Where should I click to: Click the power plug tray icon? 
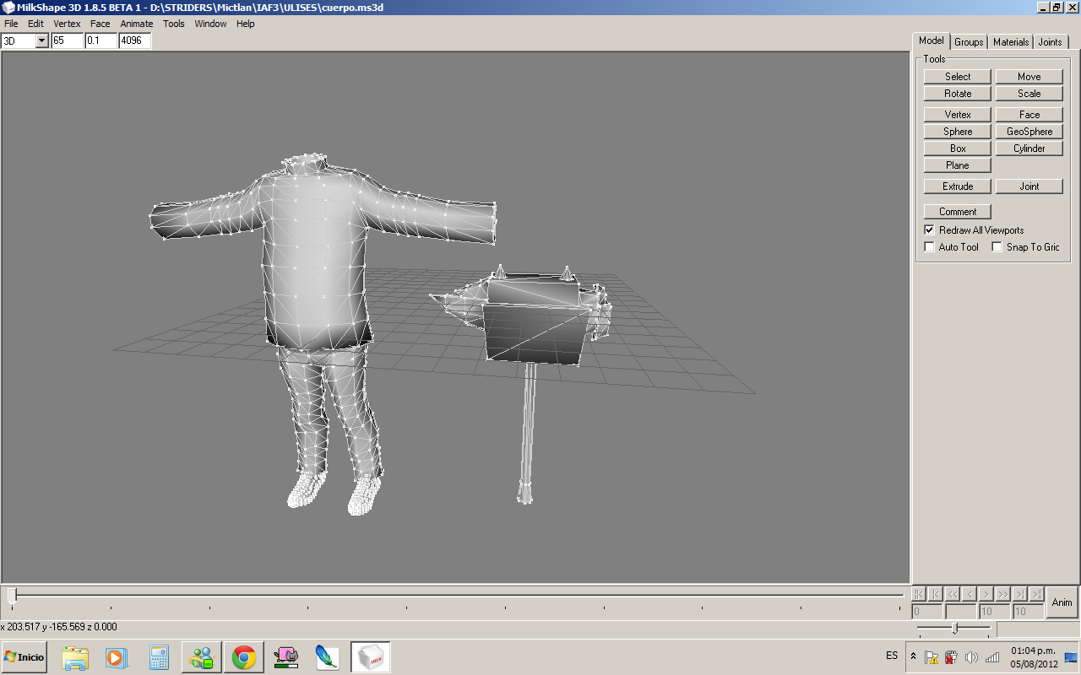coord(951,657)
